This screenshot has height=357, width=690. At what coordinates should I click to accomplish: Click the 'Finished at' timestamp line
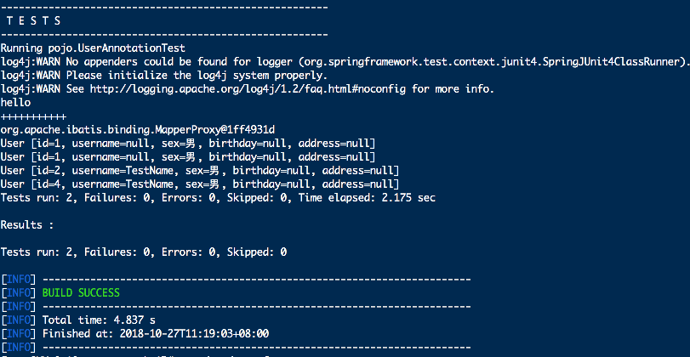[x=156, y=334]
